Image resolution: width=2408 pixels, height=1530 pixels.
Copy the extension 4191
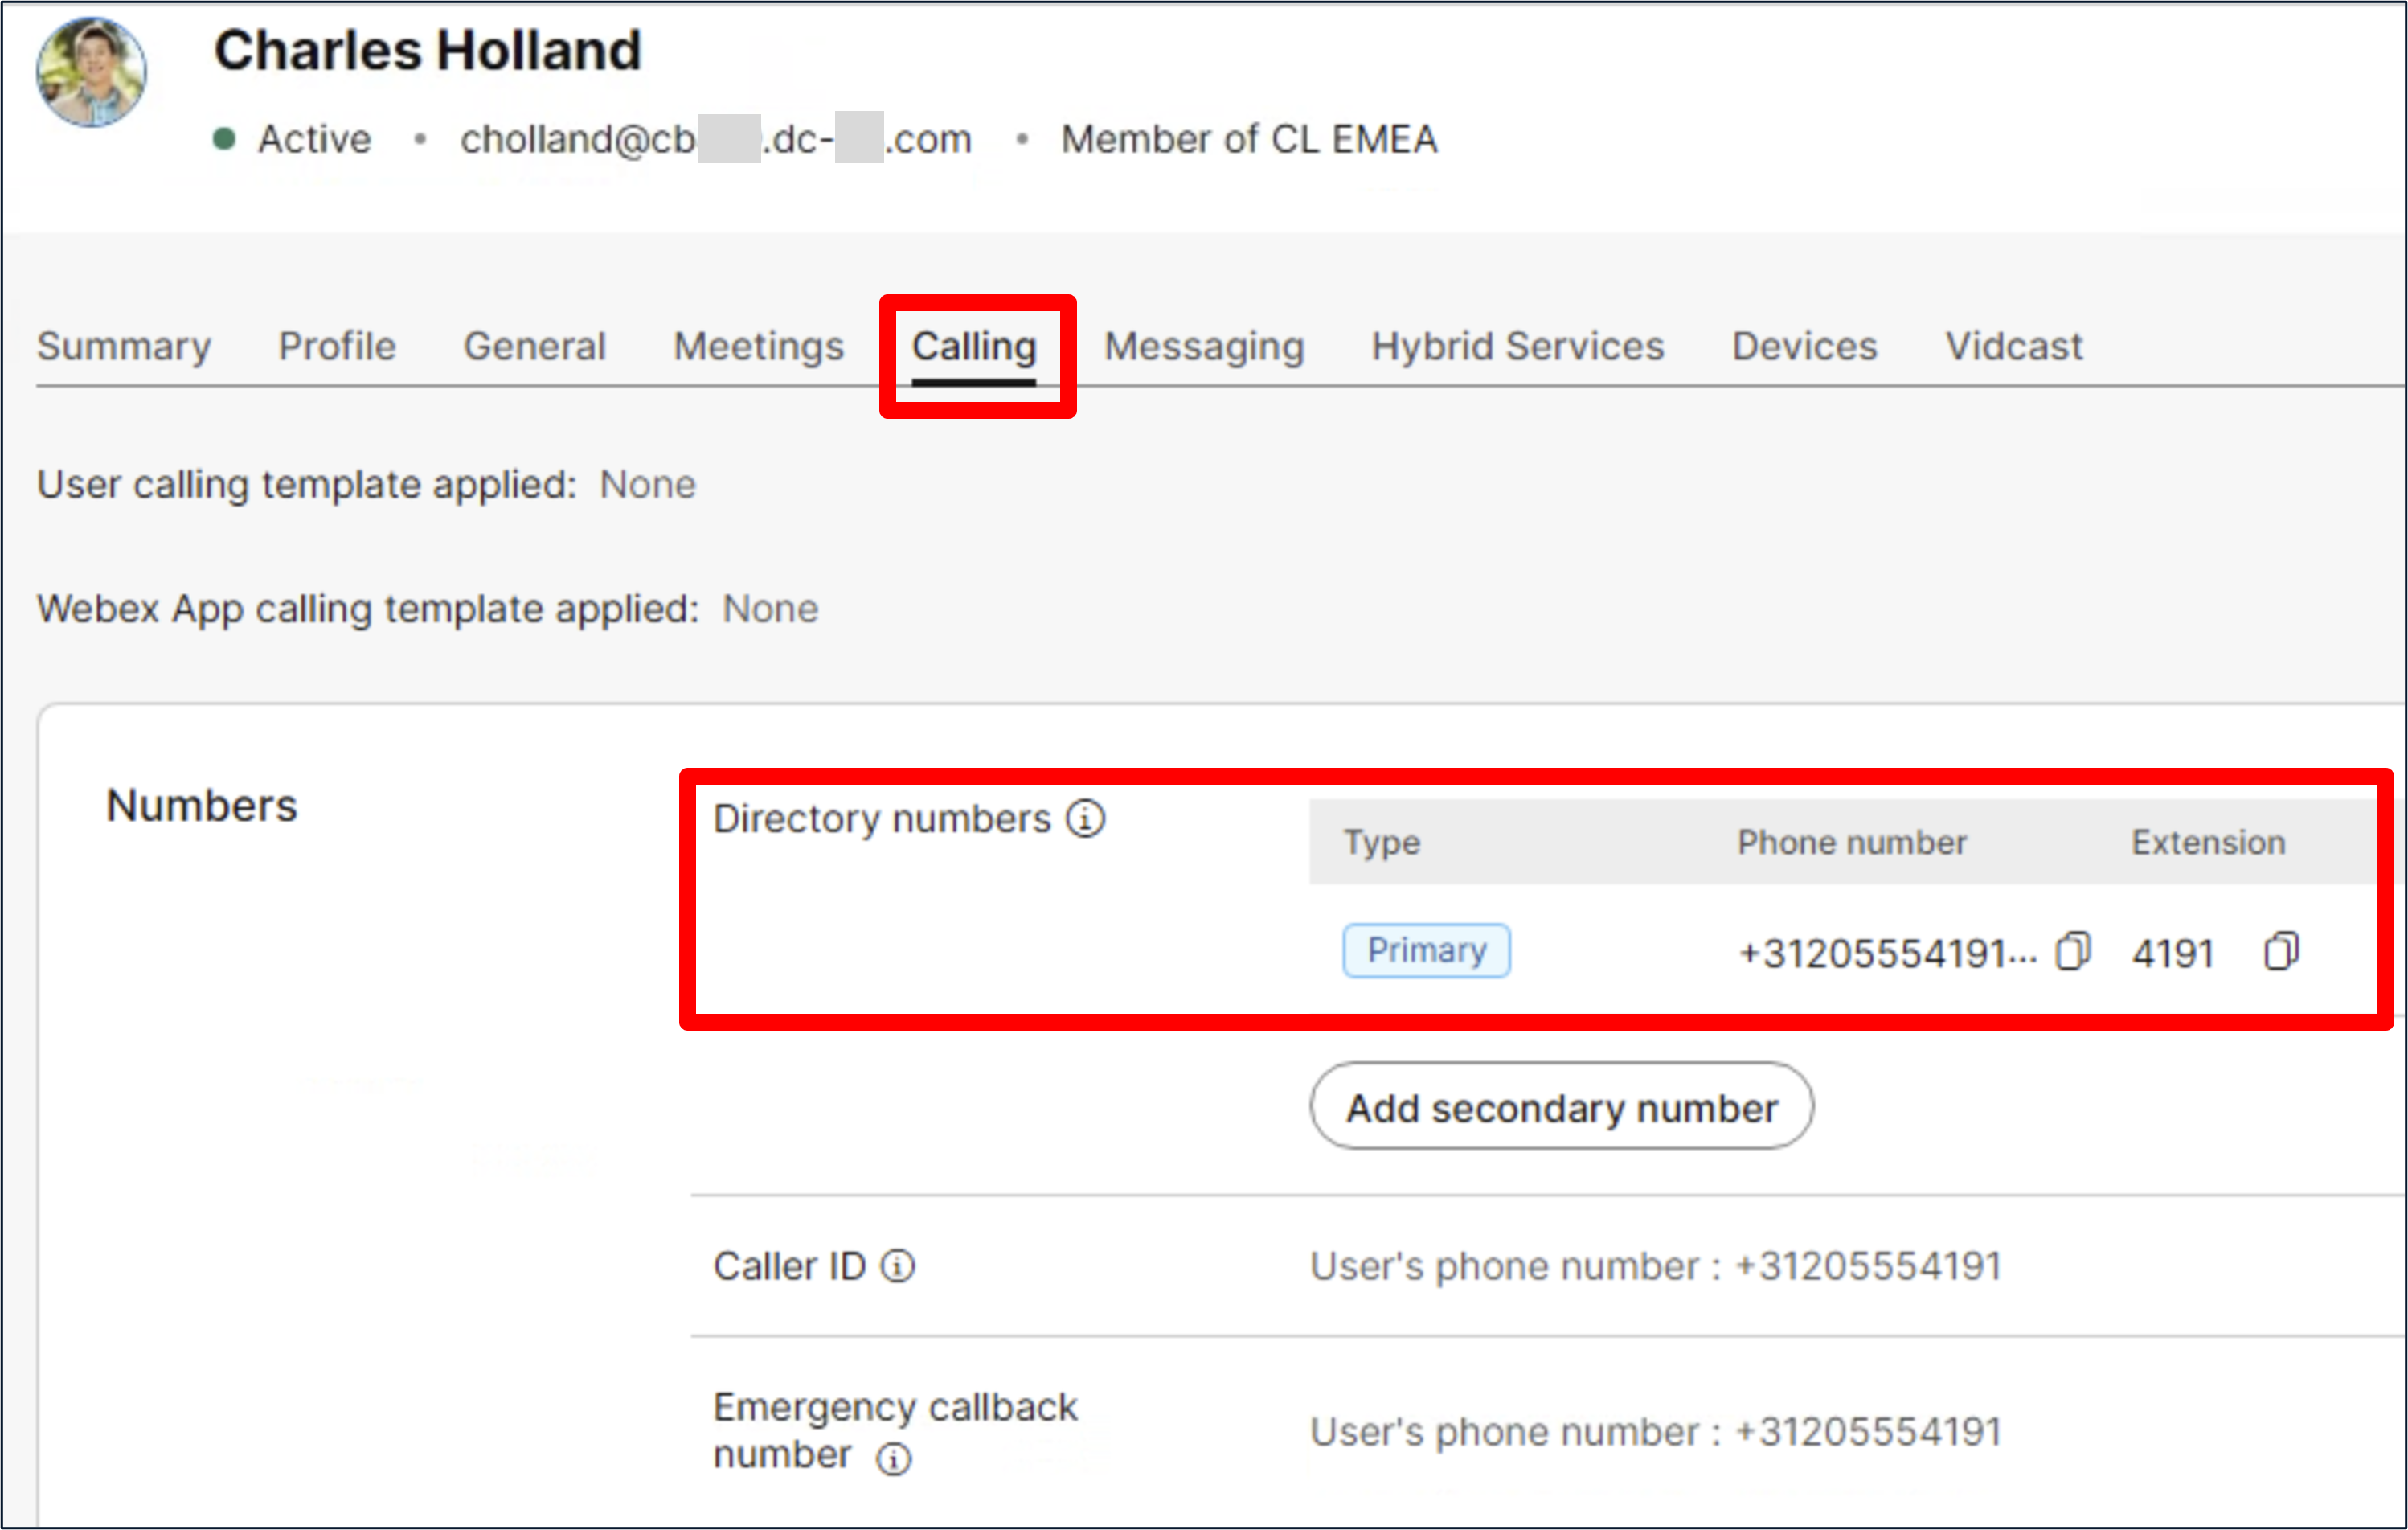pyautogui.click(x=2281, y=951)
